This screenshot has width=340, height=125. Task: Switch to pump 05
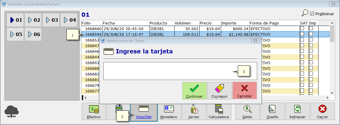tap(15, 34)
